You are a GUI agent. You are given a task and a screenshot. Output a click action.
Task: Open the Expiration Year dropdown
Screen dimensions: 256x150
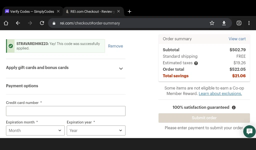tap(96, 130)
